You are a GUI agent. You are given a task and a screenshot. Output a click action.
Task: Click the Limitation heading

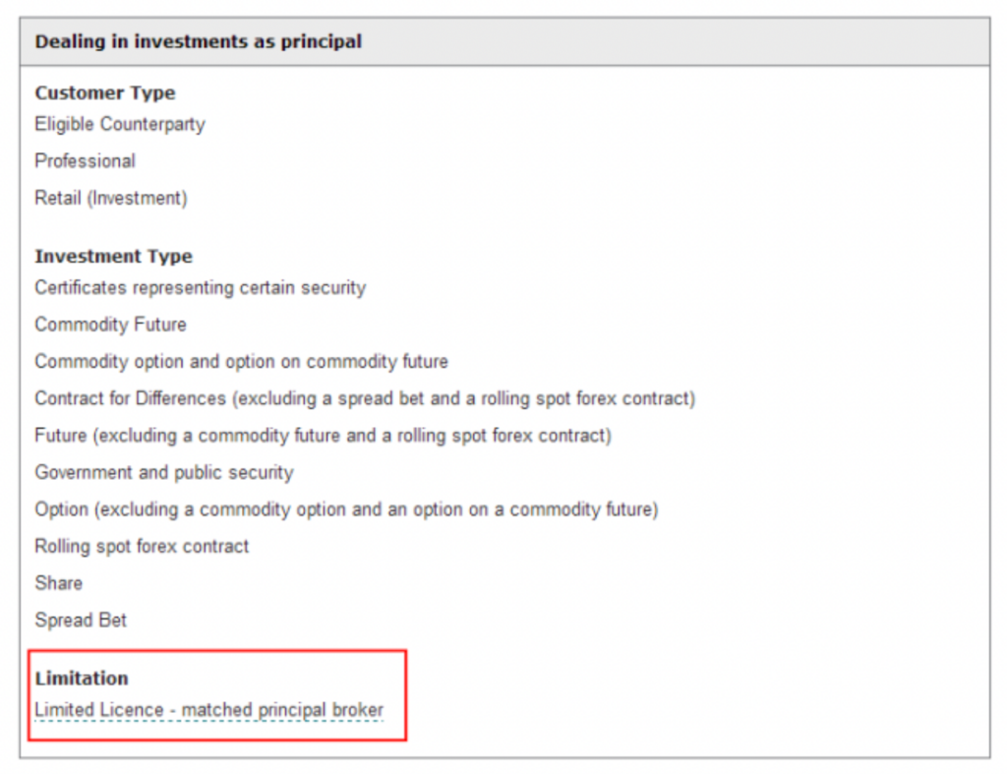[x=82, y=679]
